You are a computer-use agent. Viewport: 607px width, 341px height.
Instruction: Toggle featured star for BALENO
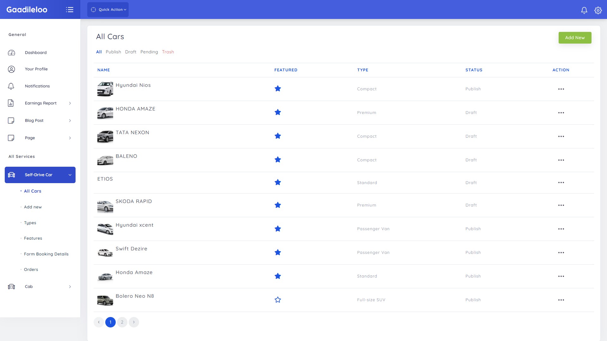click(x=278, y=160)
